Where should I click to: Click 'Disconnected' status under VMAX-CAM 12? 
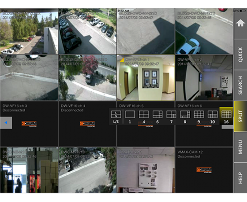click(x=189, y=157)
